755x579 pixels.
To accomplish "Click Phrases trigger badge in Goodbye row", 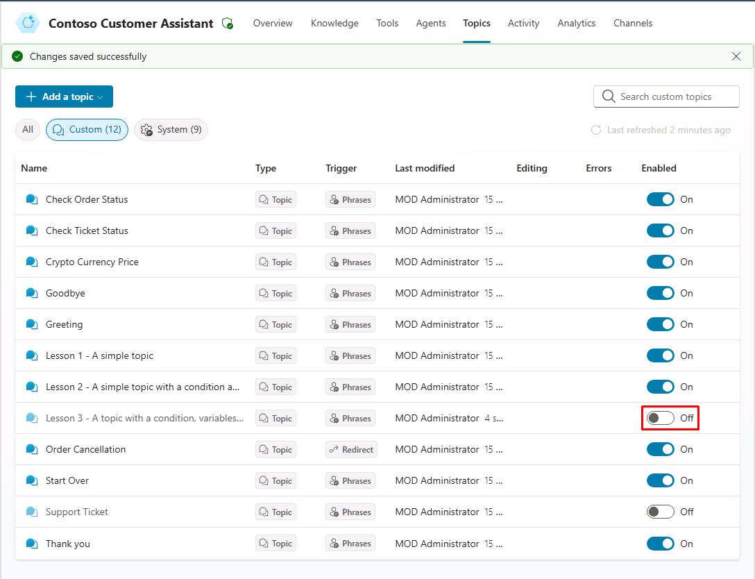I will click(350, 294).
